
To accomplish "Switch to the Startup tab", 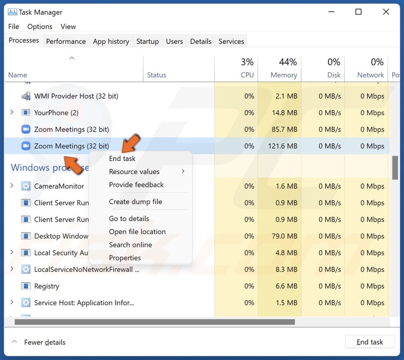I will pos(147,41).
